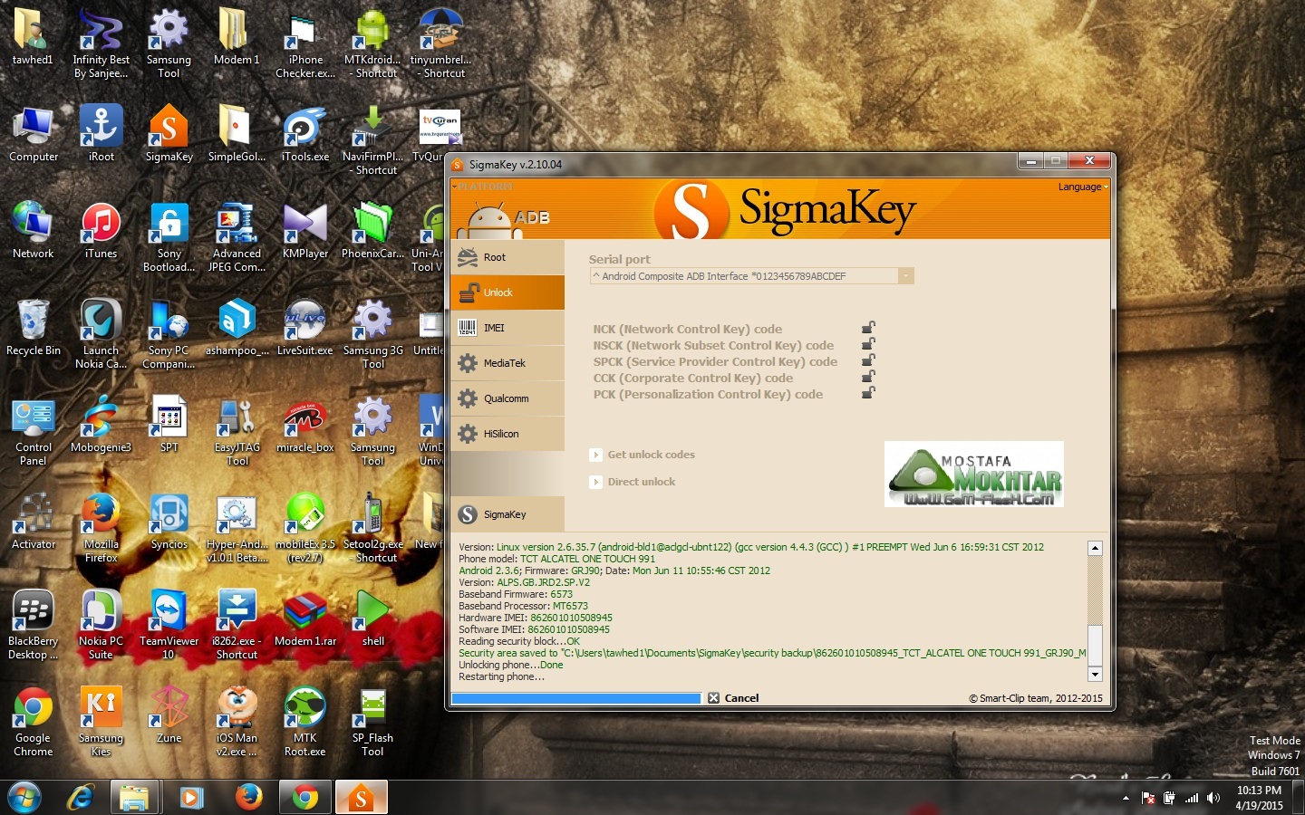Click the ADB platform Android icon

[490, 219]
